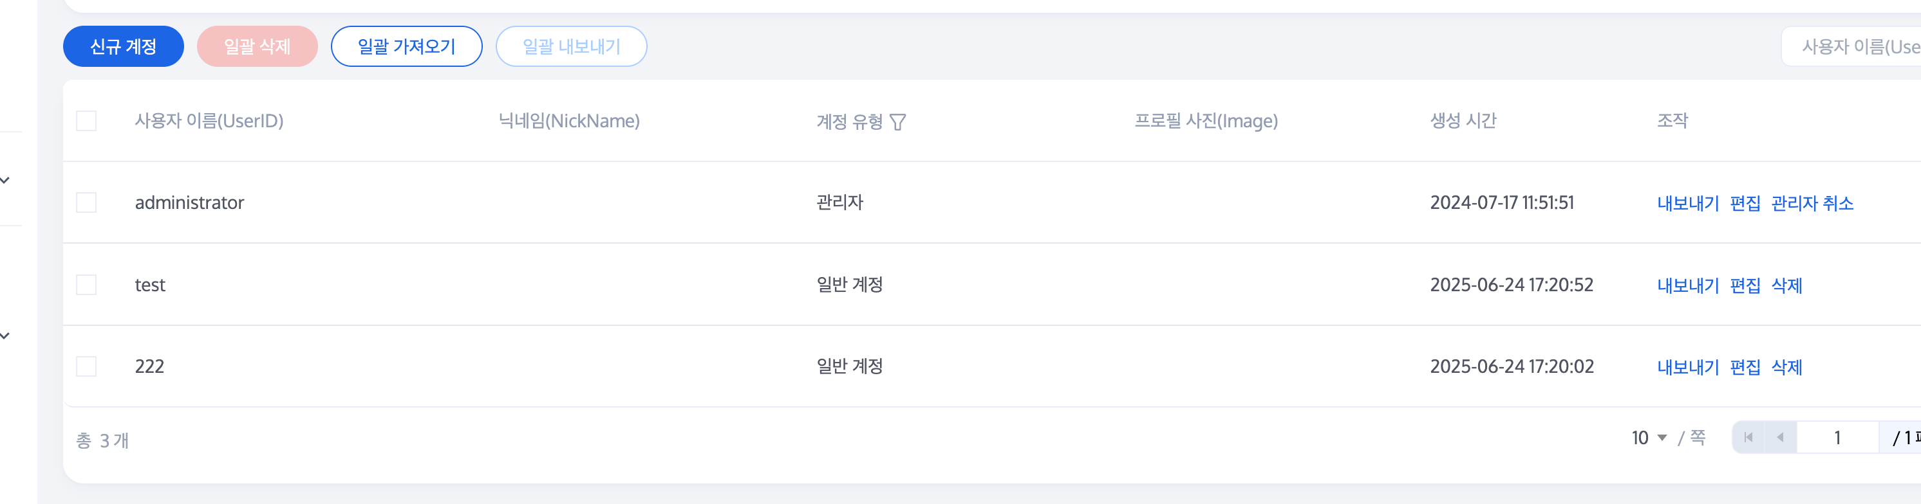
Task: Go to first page pagination icon
Action: pyautogui.click(x=1748, y=437)
